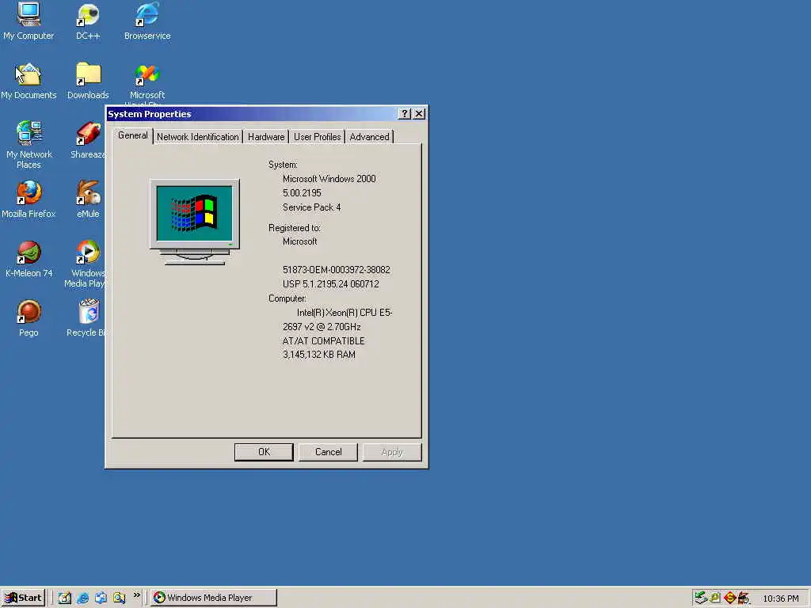
Task: Activate Windows Media Player taskbar button
Action: click(x=214, y=598)
